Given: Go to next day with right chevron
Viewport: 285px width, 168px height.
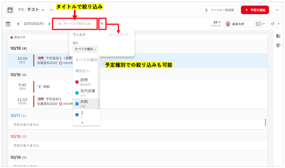Looking at the screenshot, I should [49, 24].
